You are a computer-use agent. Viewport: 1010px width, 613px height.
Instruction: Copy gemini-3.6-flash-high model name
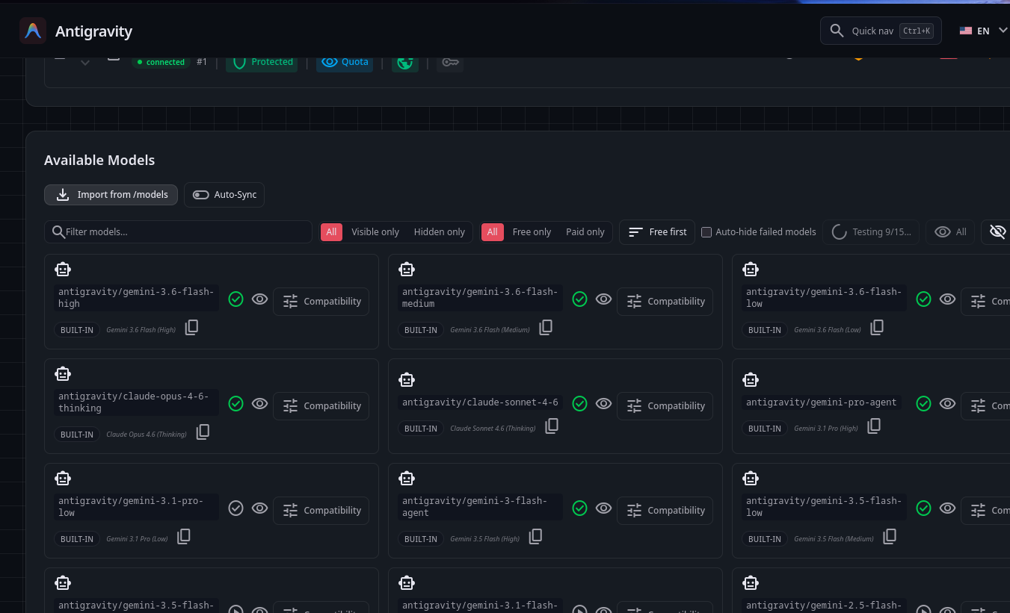click(191, 327)
